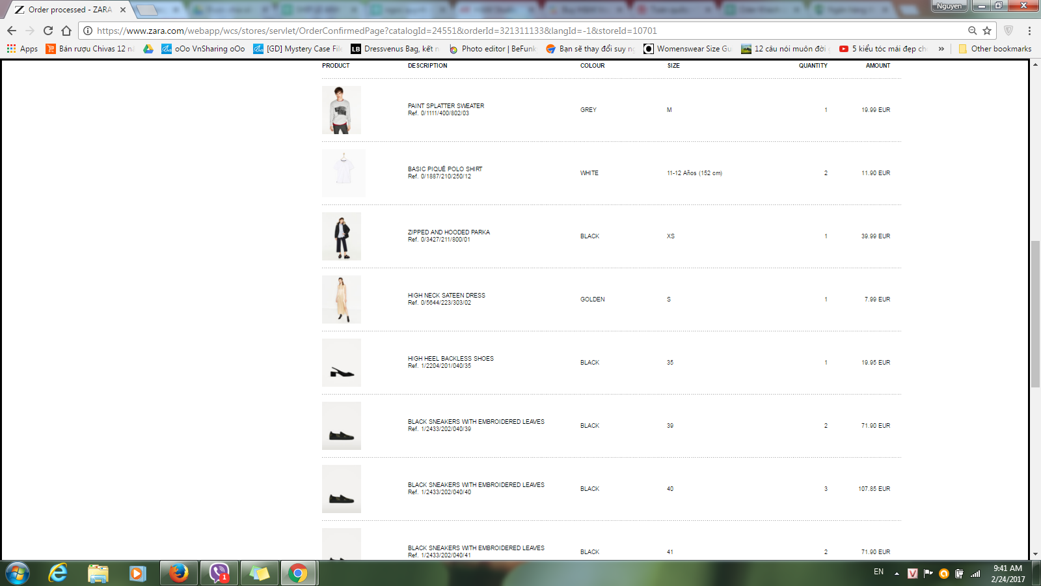Click the Paint Splatter Sweater product thumbnail
The height and width of the screenshot is (586, 1041).
click(341, 110)
